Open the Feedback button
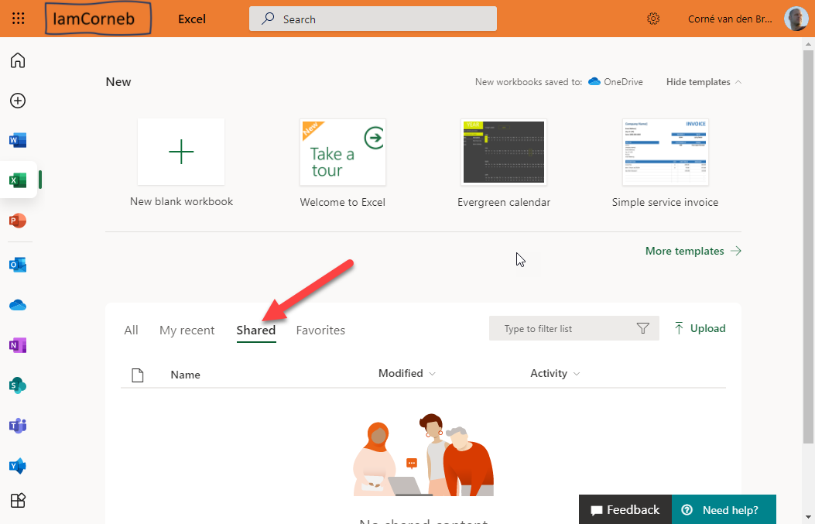 [x=625, y=509]
